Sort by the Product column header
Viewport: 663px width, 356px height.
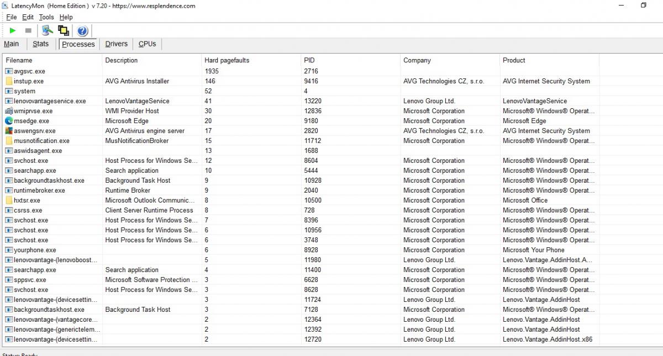coord(550,60)
